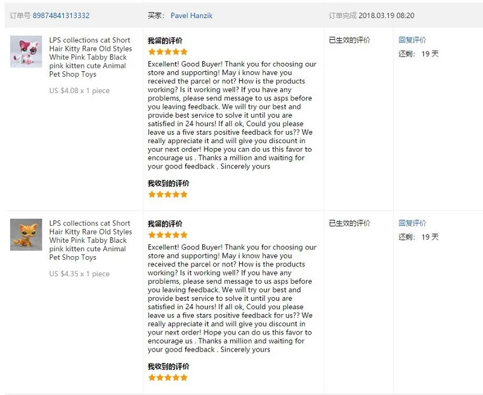483x395 pixels.
Task: Click the US $4.08 x 1 piece price
Action: [x=80, y=91]
